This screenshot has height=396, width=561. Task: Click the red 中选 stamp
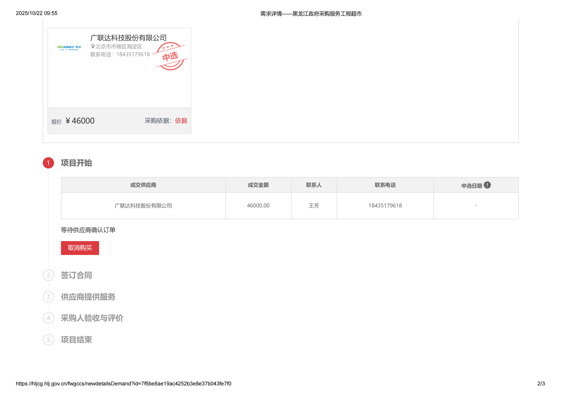[170, 56]
